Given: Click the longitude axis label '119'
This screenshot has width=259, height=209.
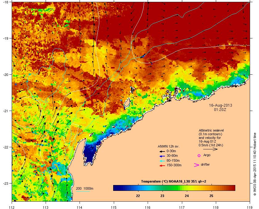Looking at the screenshot, I should [250, 207].
